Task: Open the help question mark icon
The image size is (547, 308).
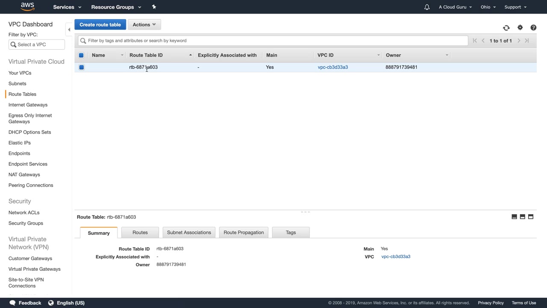Action: point(533,28)
